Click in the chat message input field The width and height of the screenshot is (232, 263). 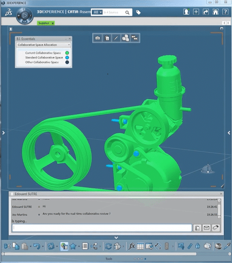(x=102, y=228)
